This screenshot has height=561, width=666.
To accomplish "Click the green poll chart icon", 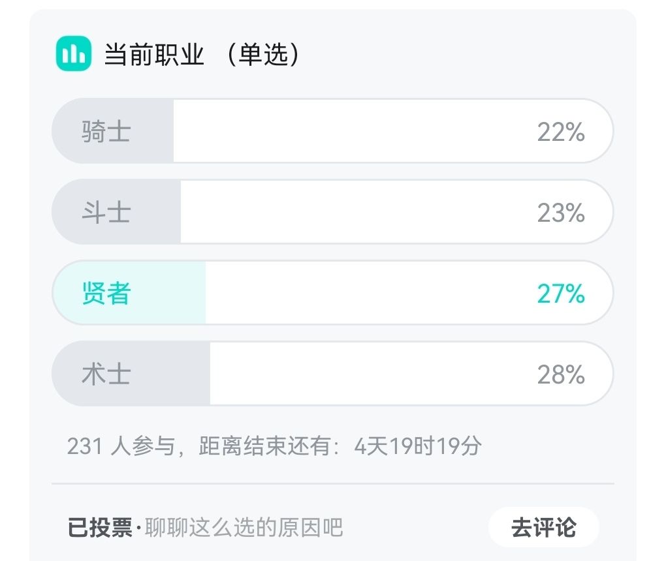I will [74, 53].
